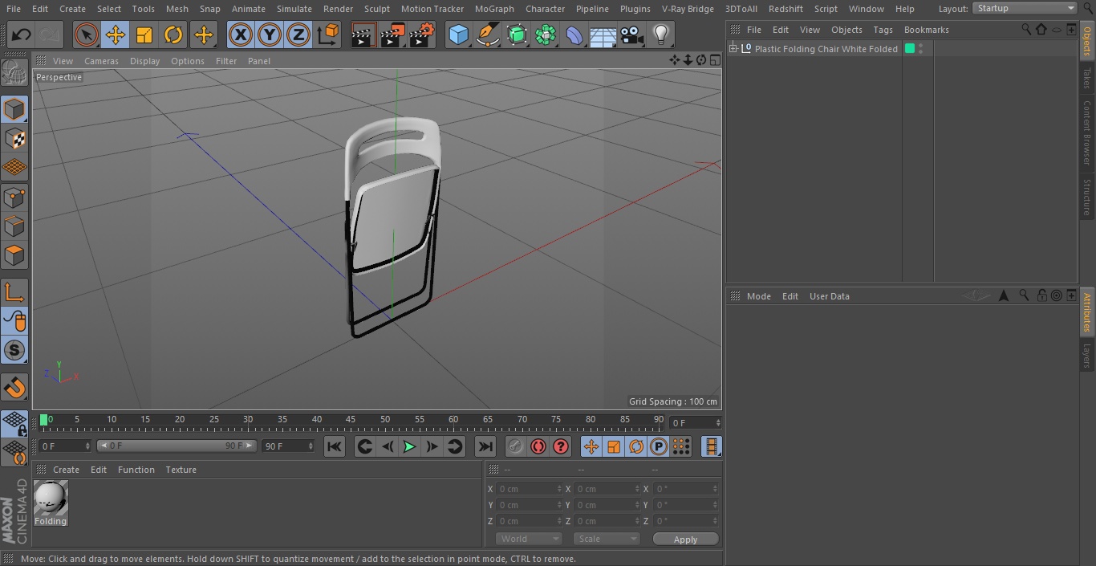This screenshot has height=566, width=1096.
Task: Enable Axis mode
Action: pyautogui.click(x=14, y=292)
